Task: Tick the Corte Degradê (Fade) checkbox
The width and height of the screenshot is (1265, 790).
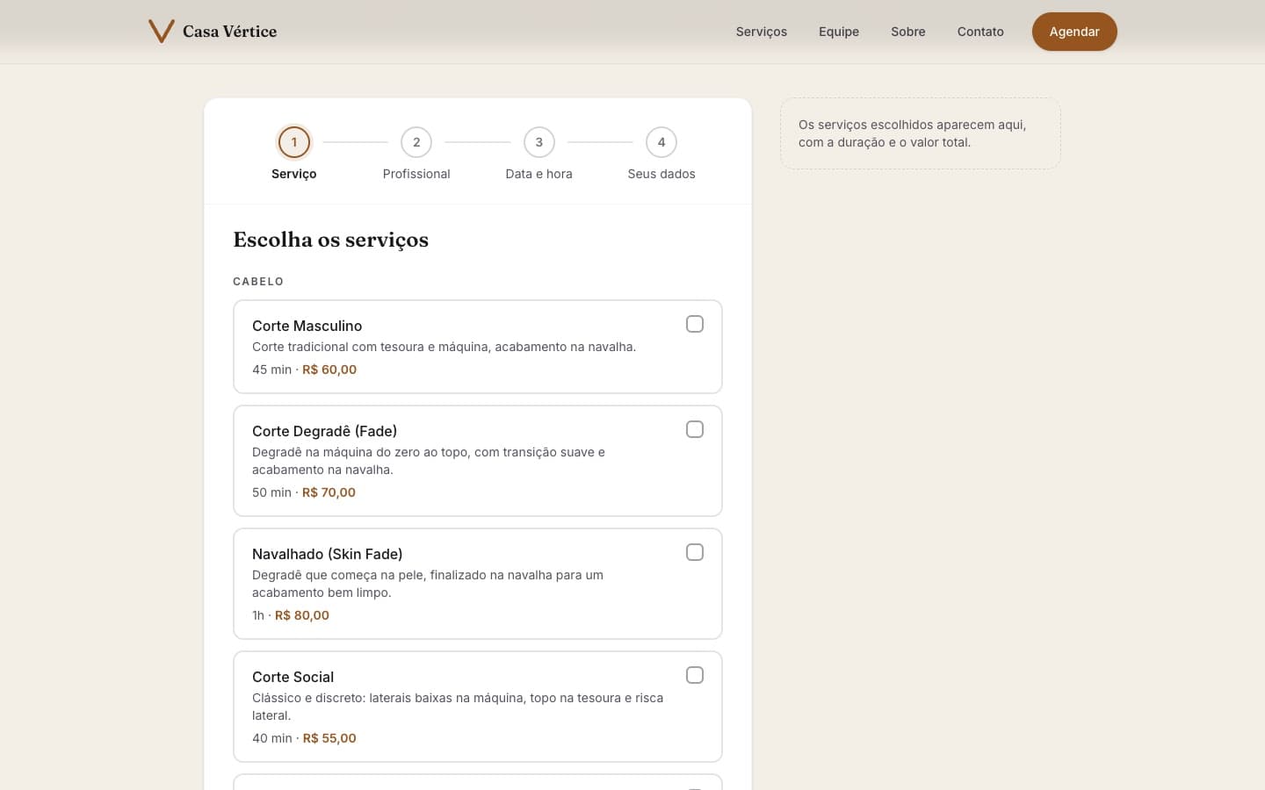Action: point(695,429)
